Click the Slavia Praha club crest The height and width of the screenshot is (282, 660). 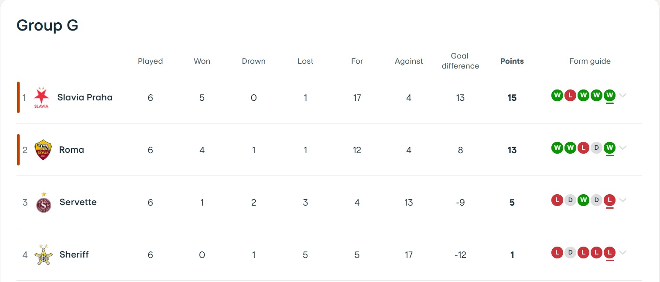coord(41,97)
